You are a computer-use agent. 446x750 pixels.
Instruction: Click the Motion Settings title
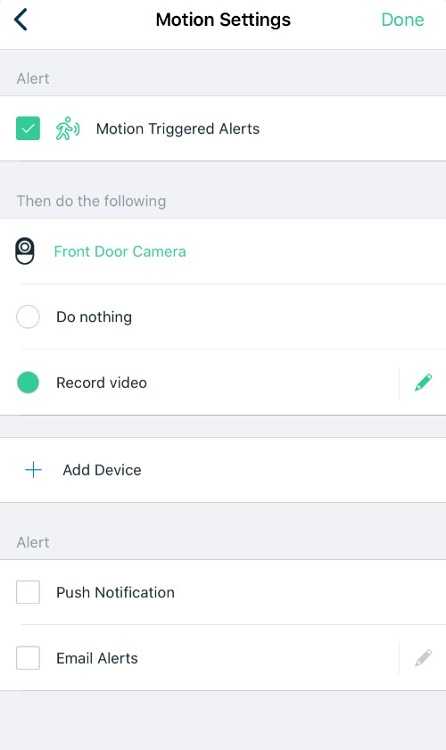[223, 21]
